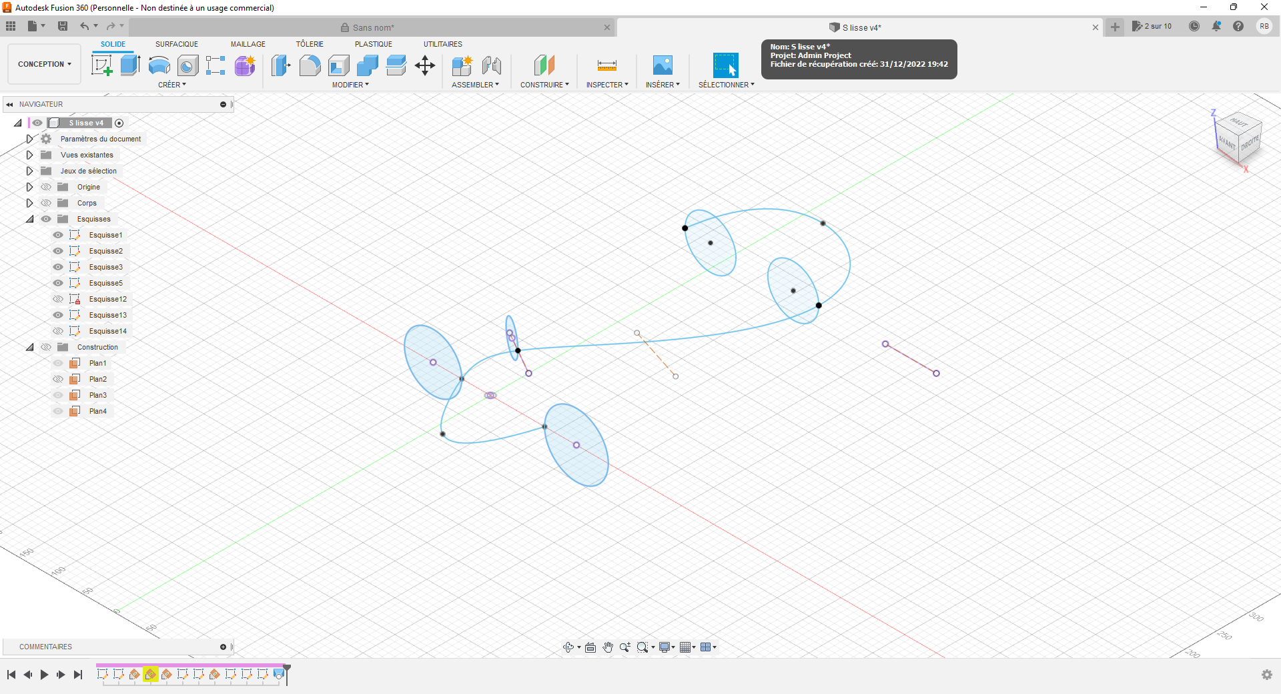Select the Move/Copy arrows tool

point(425,65)
